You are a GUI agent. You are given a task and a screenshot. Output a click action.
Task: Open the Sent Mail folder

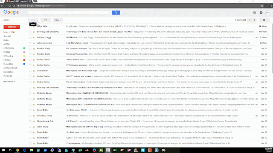7,36
